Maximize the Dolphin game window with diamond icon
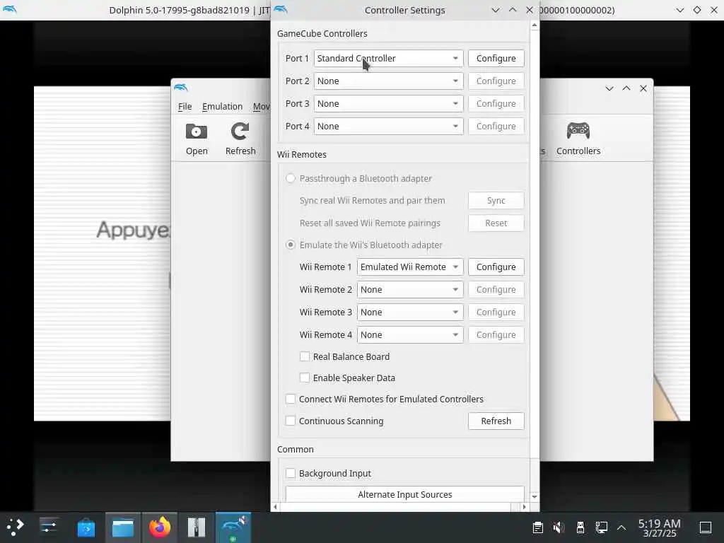Viewport: 724px width, 543px height. (697, 10)
